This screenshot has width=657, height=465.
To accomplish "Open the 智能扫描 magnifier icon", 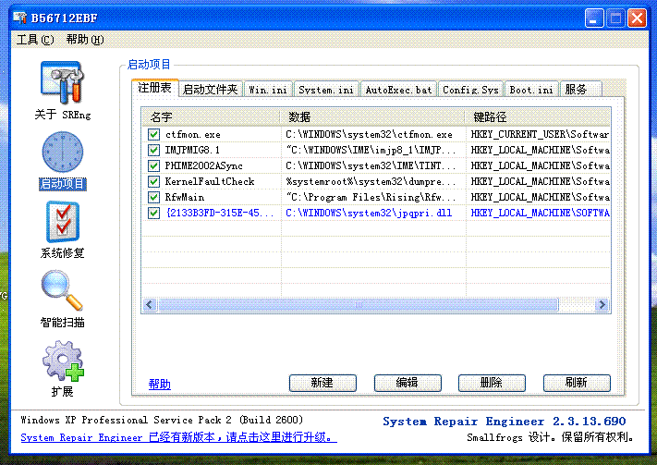I will (x=62, y=290).
